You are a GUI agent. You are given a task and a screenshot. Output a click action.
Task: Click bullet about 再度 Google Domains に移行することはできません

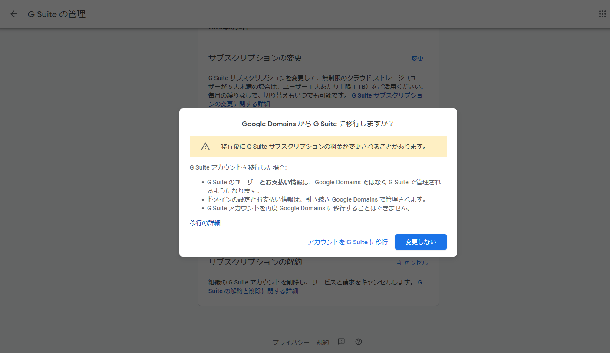pos(309,208)
